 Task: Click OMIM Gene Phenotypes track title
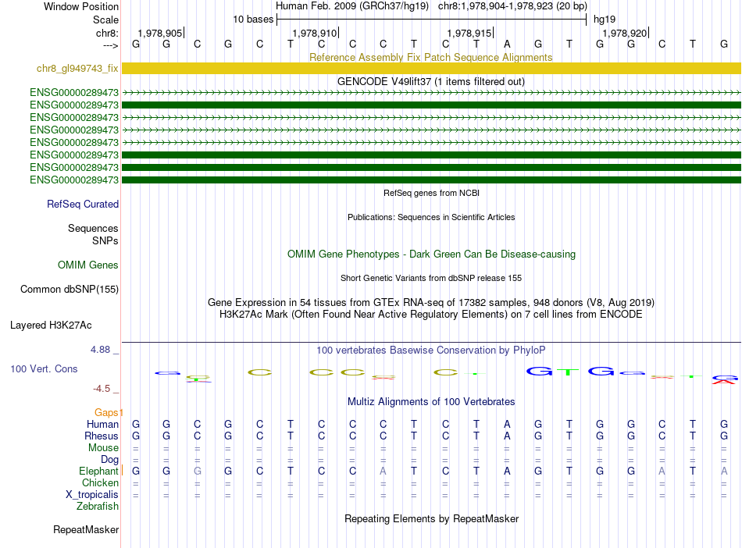coord(431,254)
